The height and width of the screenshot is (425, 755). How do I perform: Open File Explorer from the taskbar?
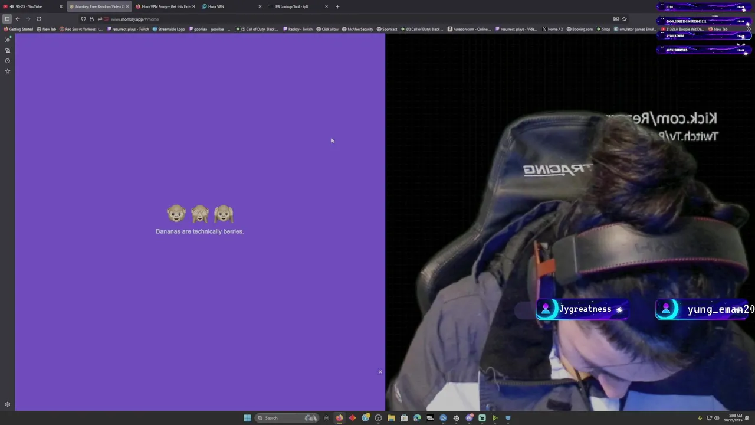391,418
